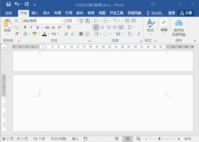199x142 pixels.
Task: Click the Save floppy disk icon
Action: (8, 4)
